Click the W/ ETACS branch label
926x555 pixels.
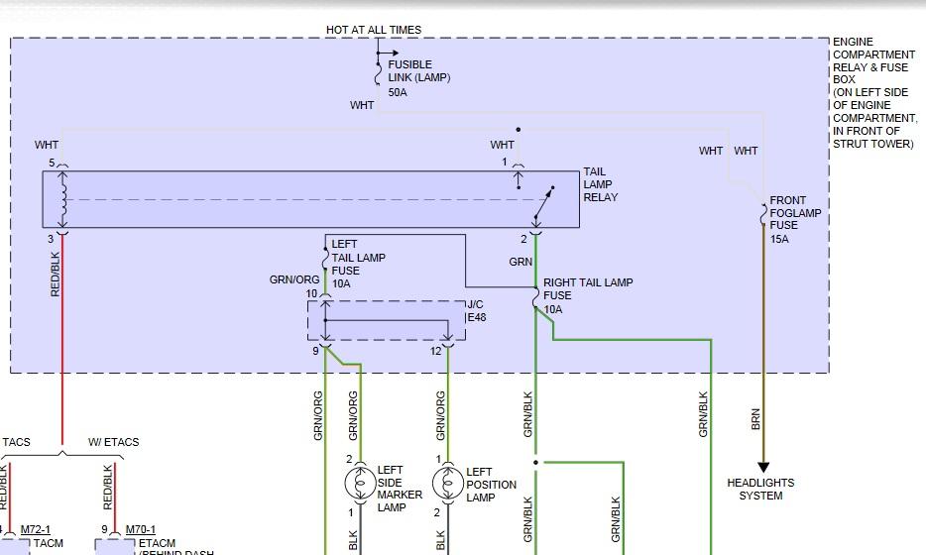click(x=113, y=442)
